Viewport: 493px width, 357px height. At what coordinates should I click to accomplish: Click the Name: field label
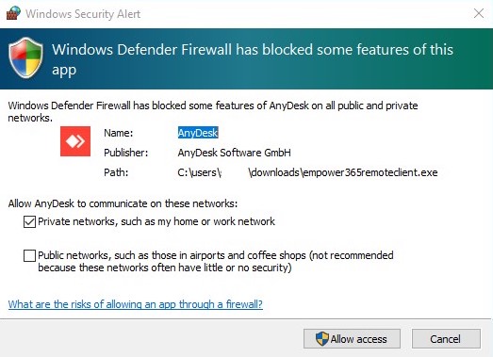[119, 133]
